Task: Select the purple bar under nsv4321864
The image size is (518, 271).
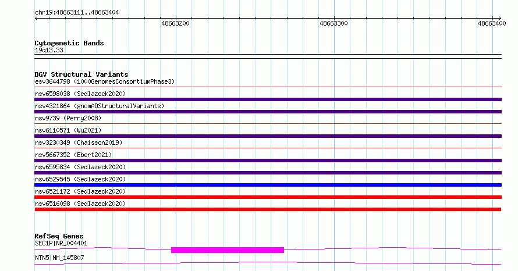Action: 268,112
